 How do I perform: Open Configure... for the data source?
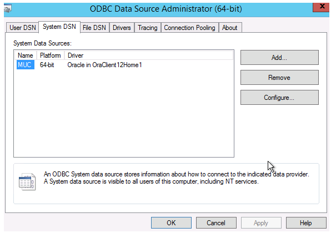pos(279,98)
